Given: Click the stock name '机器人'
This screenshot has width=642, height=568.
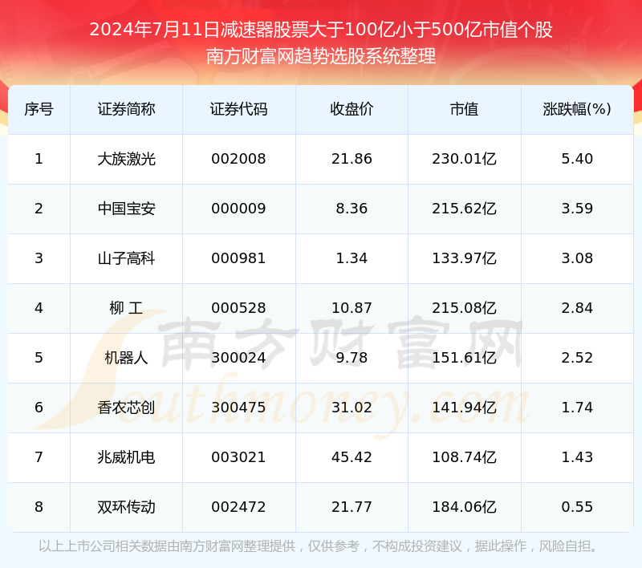Looking at the screenshot, I should click(127, 358).
